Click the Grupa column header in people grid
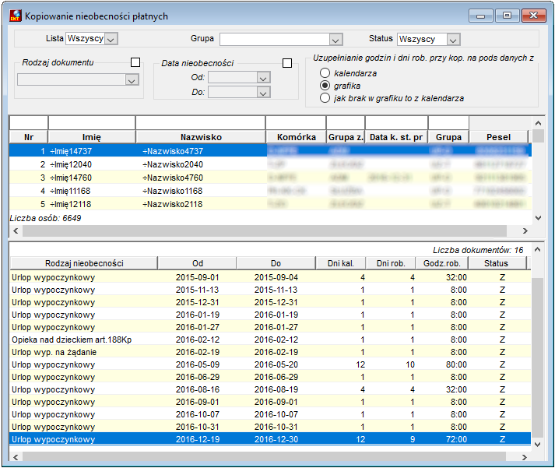555x468 pixels. point(448,137)
